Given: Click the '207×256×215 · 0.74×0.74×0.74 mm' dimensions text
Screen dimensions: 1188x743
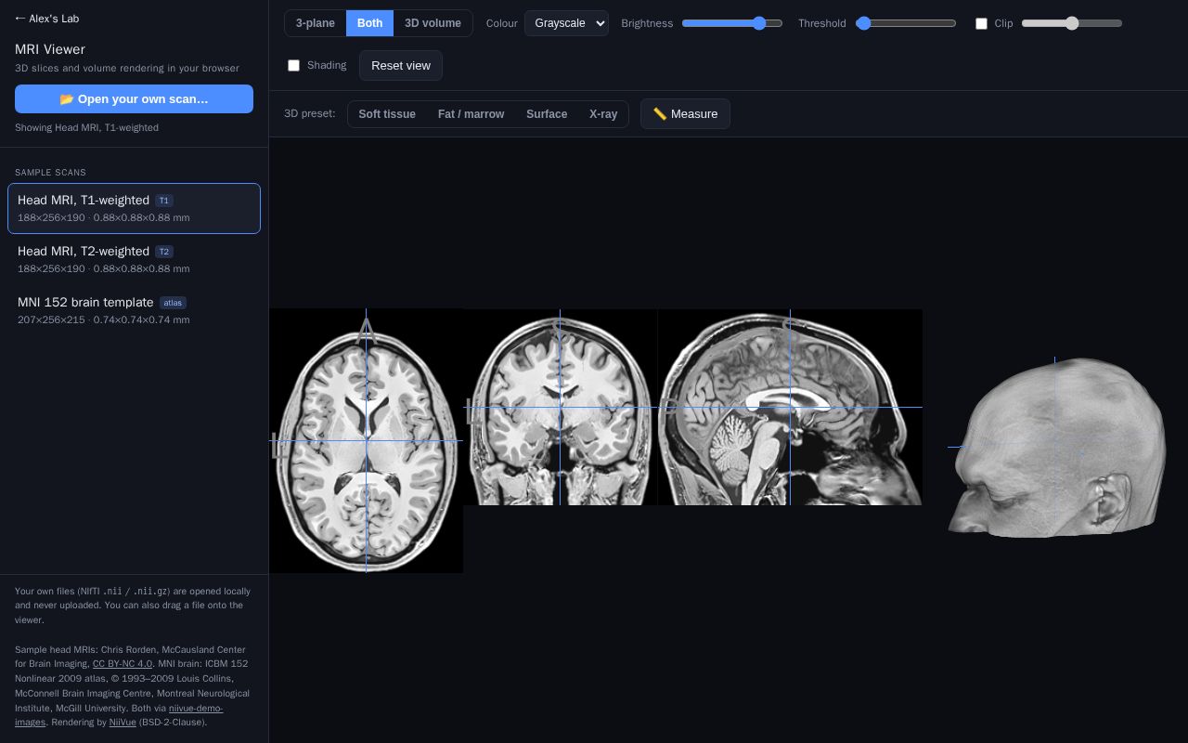Looking at the screenshot, I should [x=104, y=320].
